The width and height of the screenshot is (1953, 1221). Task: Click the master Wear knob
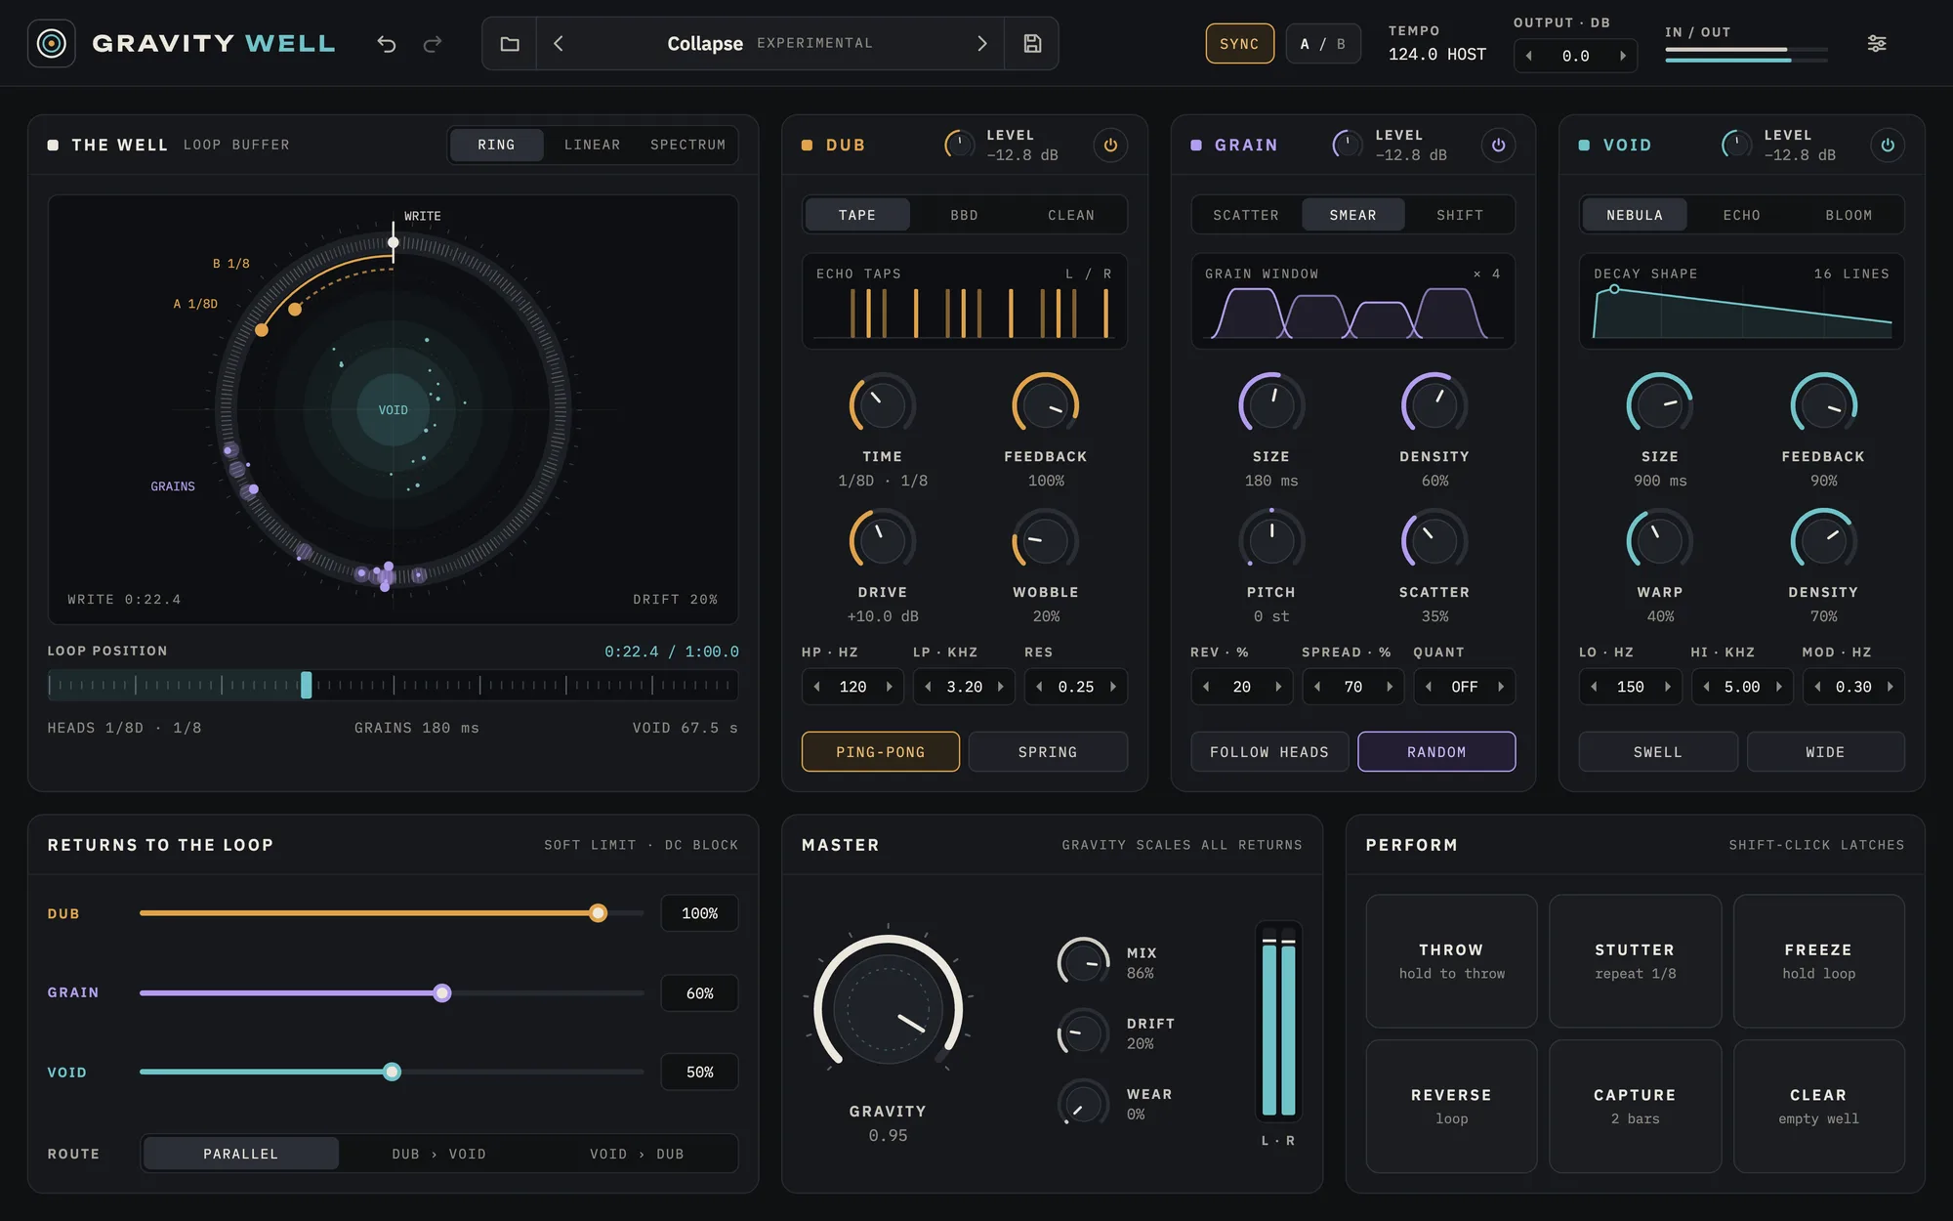[1083, 1104]
